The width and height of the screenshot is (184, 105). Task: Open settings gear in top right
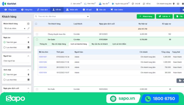point(183,4)
